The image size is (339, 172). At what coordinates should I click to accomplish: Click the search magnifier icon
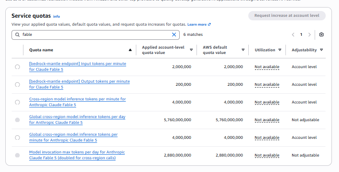pyautogui.click(x=18, y=34)
